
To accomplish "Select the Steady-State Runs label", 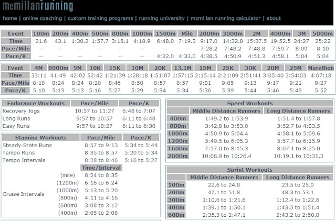I will pos(27,145).
